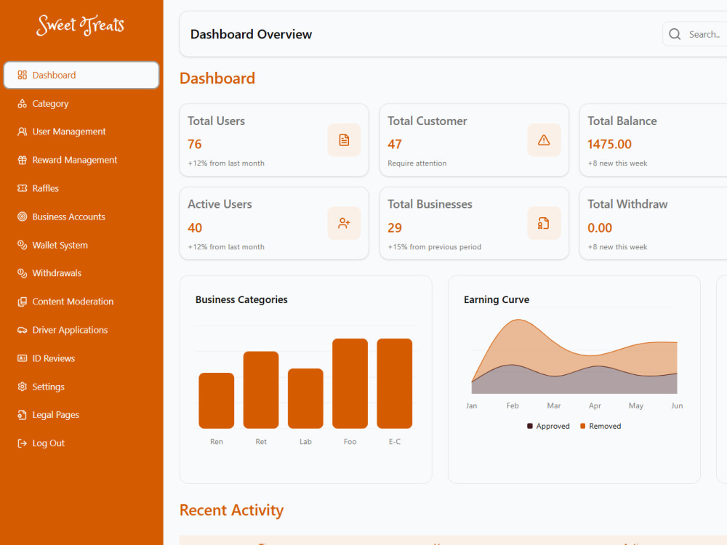Click the Log Out arrow icon
This screenshot has height=545, width=727.
point(23,443)
